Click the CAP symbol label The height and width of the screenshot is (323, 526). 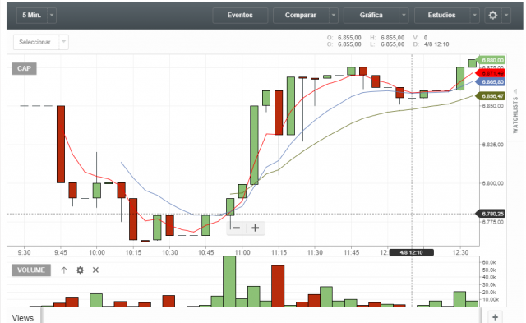pyautogui.click(x=24, y=69)
